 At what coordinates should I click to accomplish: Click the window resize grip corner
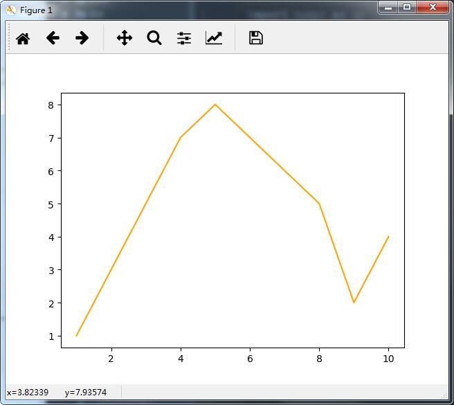pos(445,396)
